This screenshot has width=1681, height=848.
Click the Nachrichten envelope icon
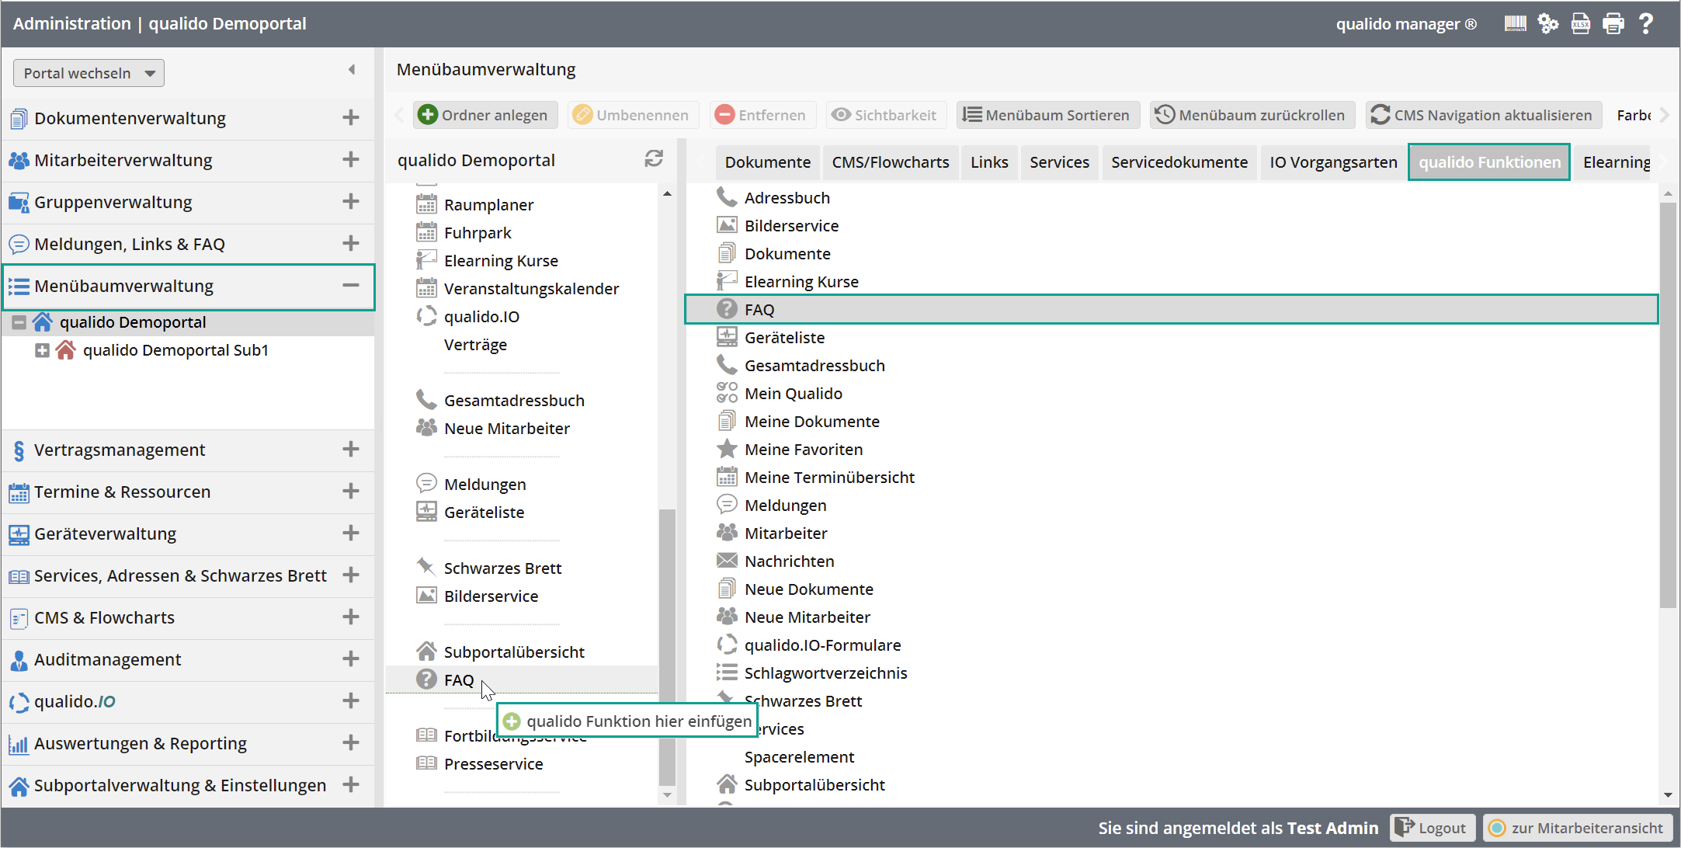coord(727,561)
